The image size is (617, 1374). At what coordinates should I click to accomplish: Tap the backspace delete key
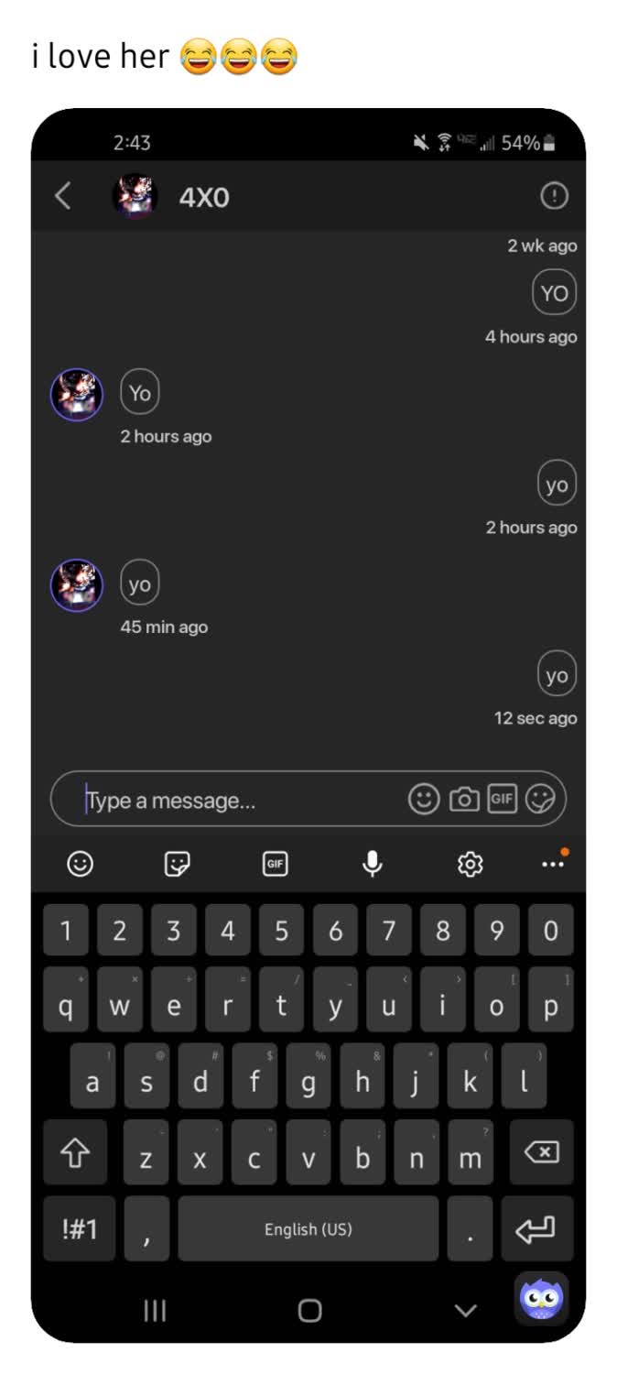pyautogui.click(x=540, y=1152)
